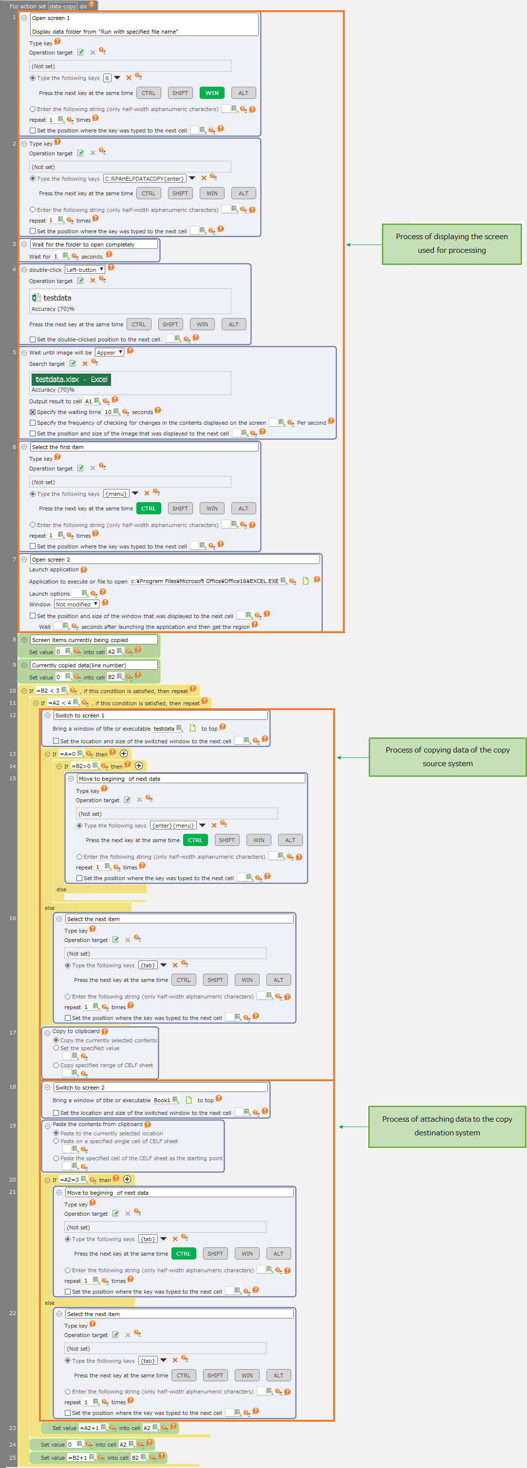
Task: Select "Set the specified value" radio option
Action: [56, 1048]
